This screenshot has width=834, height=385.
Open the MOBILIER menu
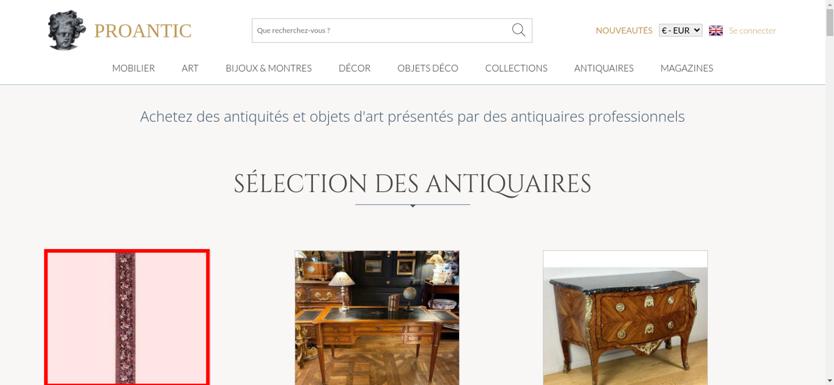133,68
